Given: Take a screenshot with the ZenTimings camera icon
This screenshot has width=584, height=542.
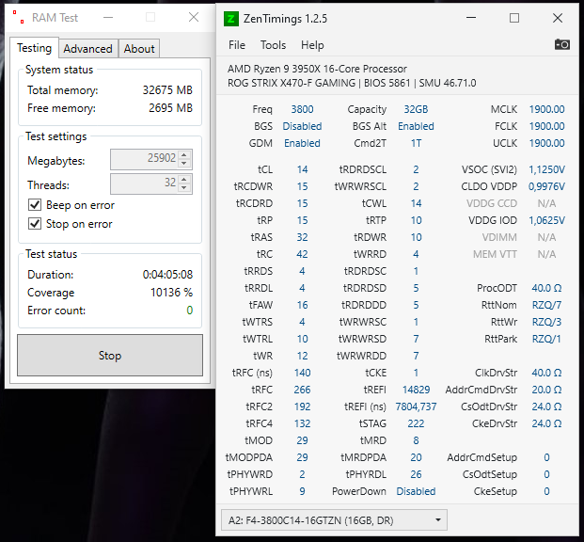Looking at the screenshot, I should click(x=562, y=45).
